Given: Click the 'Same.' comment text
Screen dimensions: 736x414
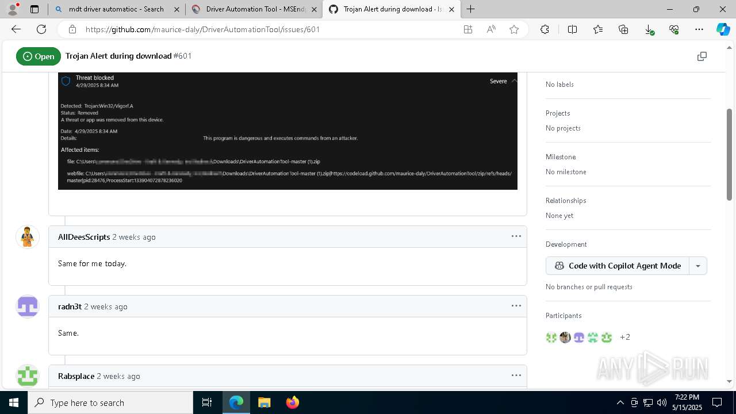Looking at the screenshot, I should pyautogui.click(x=68, y=333).
